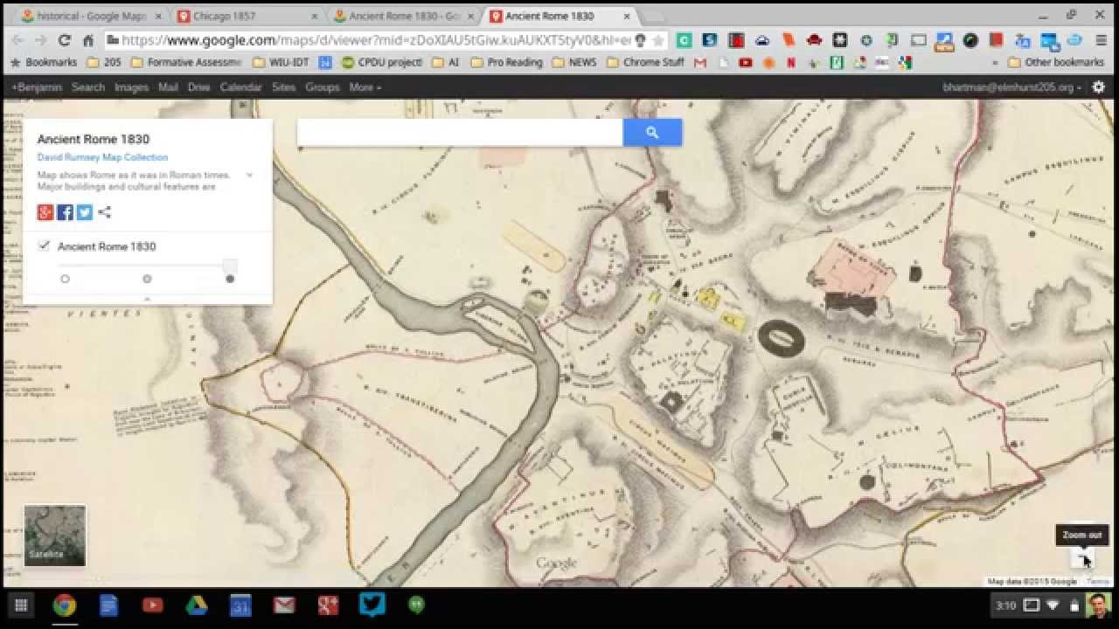Open the generic share link icon

coord(105,212)
